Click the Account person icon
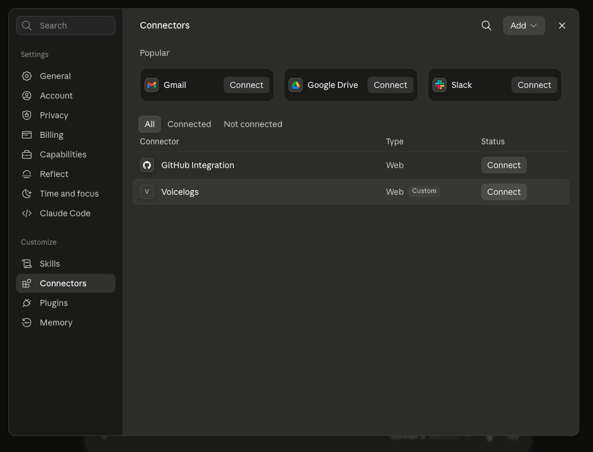 pyautogui.click(x=27, y=96)
